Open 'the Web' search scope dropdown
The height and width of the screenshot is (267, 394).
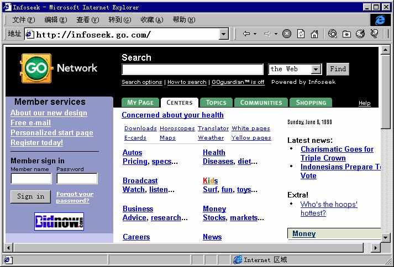click(x=316, y=69)
